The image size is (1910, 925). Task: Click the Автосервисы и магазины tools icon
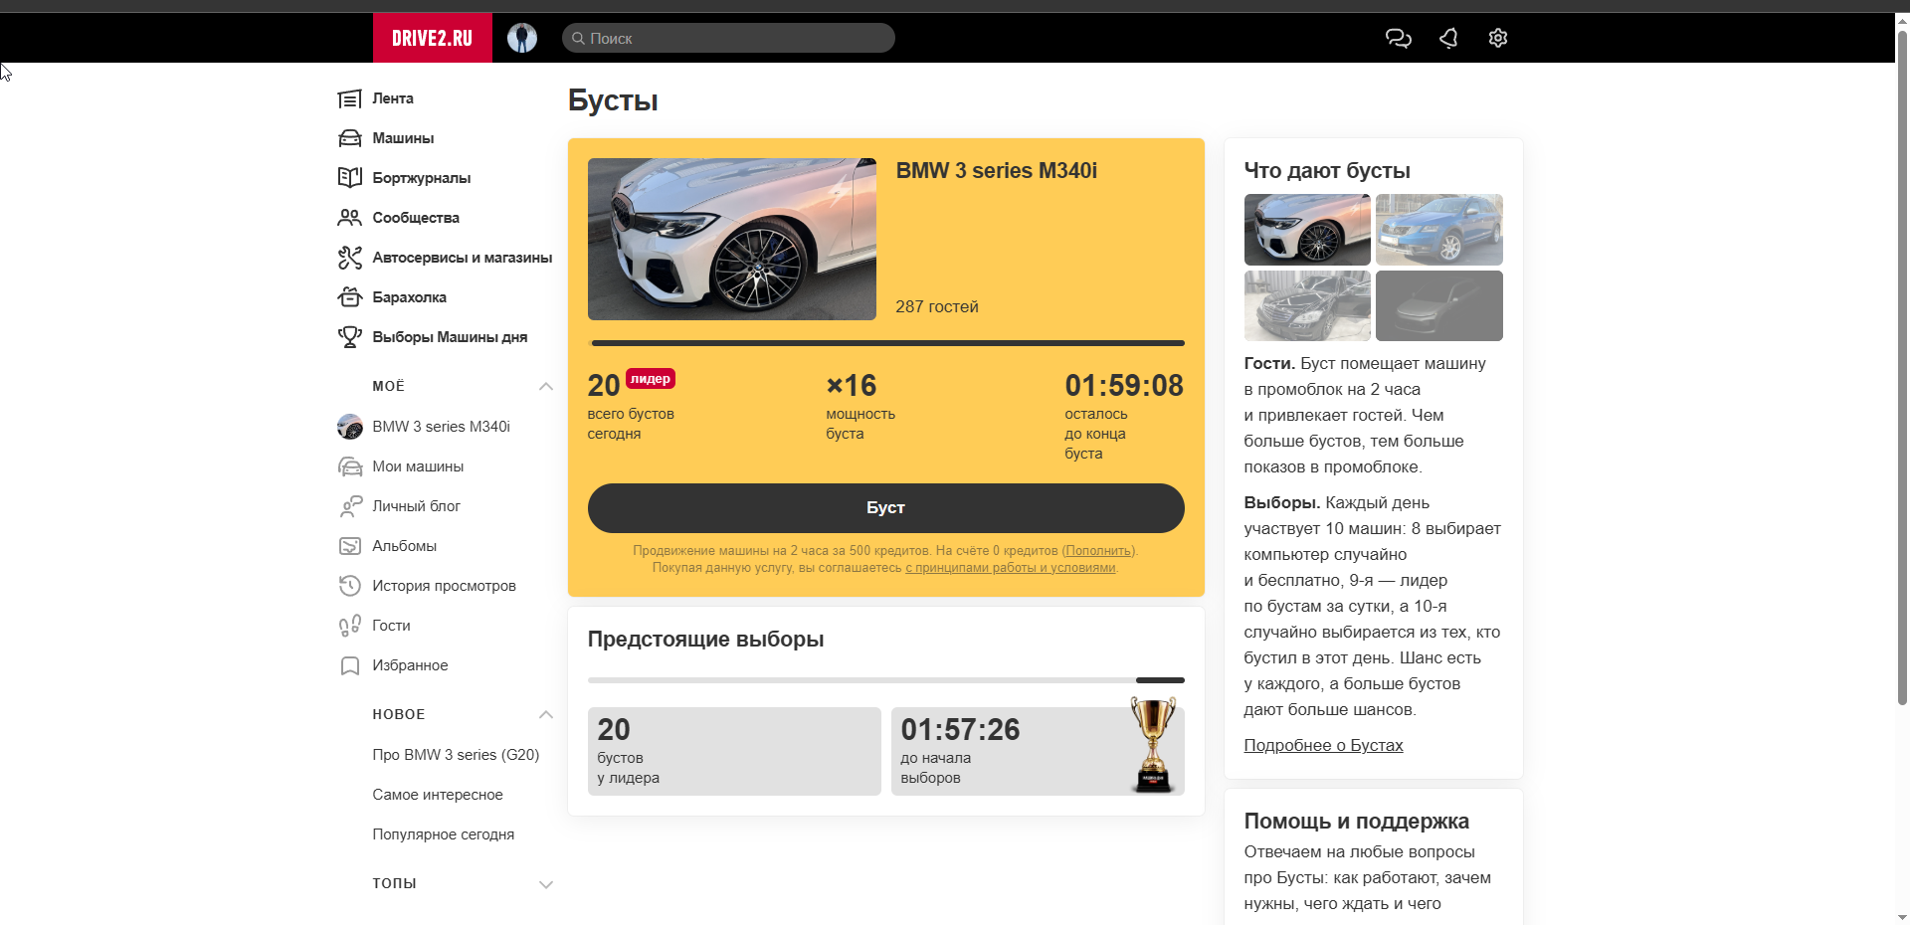click(349, 258)
